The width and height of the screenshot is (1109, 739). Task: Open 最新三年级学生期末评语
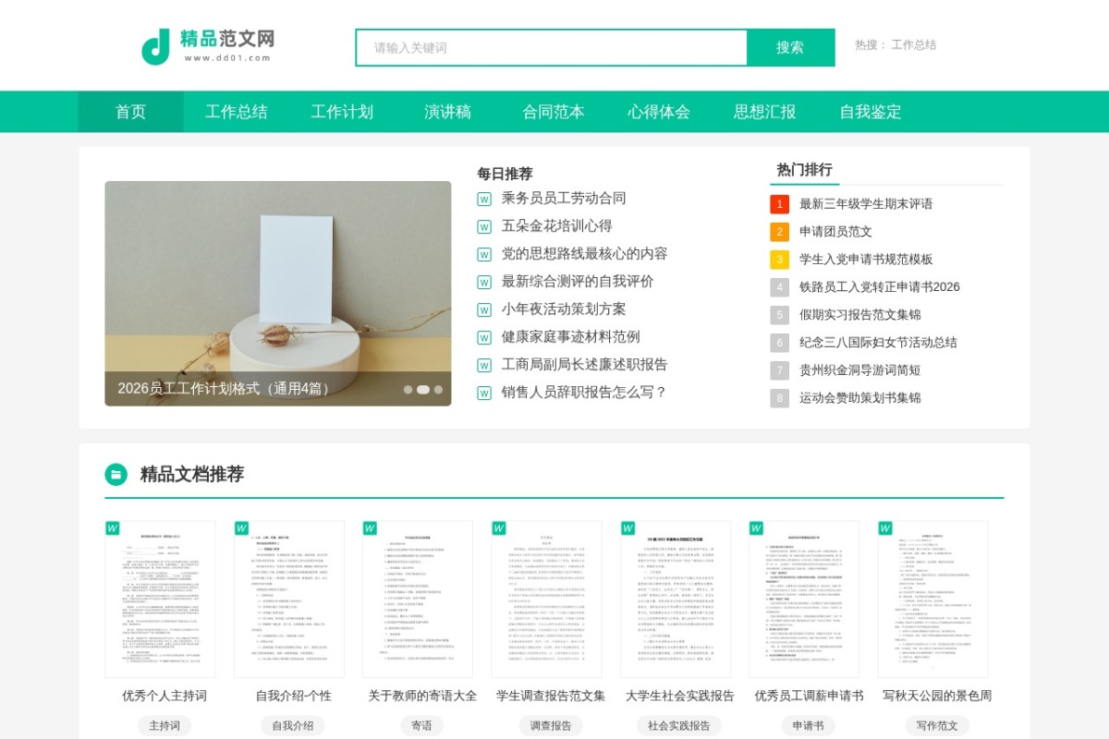click(866, 204)
